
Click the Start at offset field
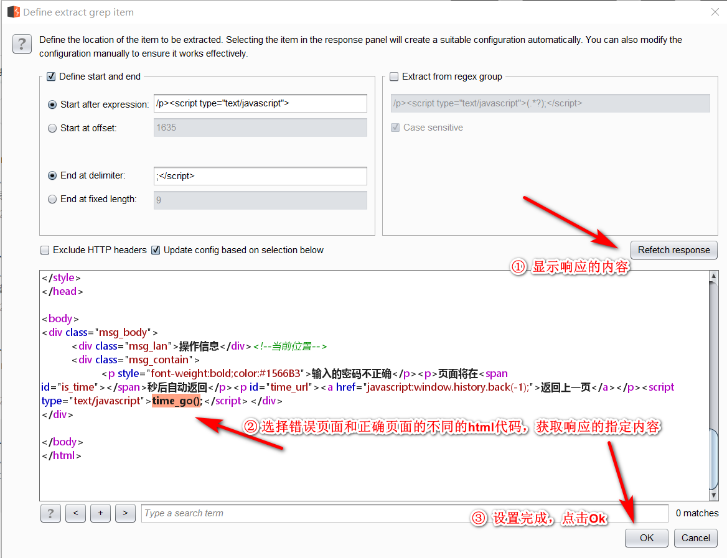(x=260, y=128)
